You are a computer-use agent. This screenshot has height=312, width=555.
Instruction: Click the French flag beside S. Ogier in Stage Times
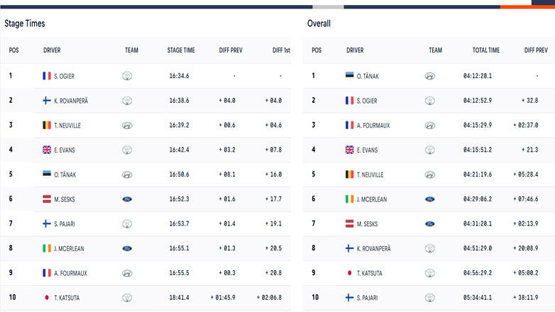point(47,76)
